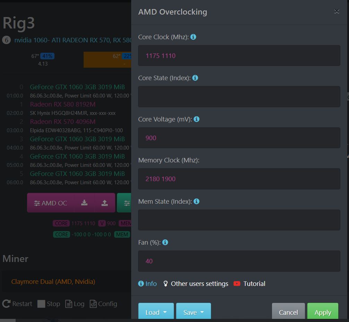Click info icon beside Mem State label
Screen dimensions: 349x322
(x=196, y=201)
